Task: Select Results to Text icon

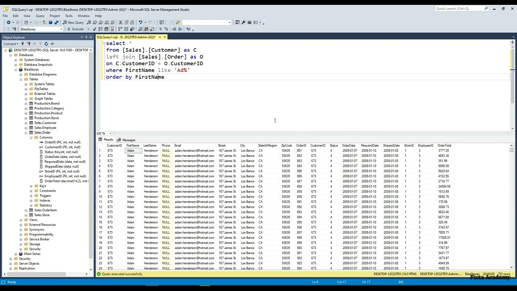Action: point(140,29)
